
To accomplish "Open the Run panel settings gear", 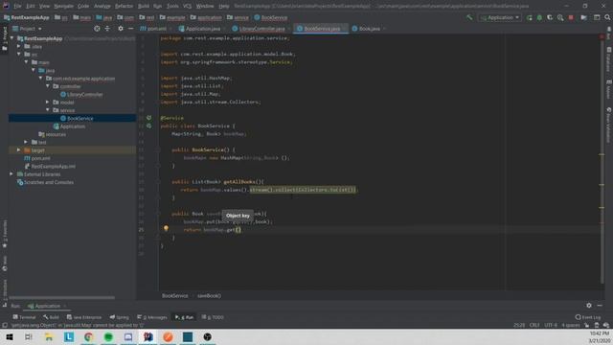I will 589,306.
